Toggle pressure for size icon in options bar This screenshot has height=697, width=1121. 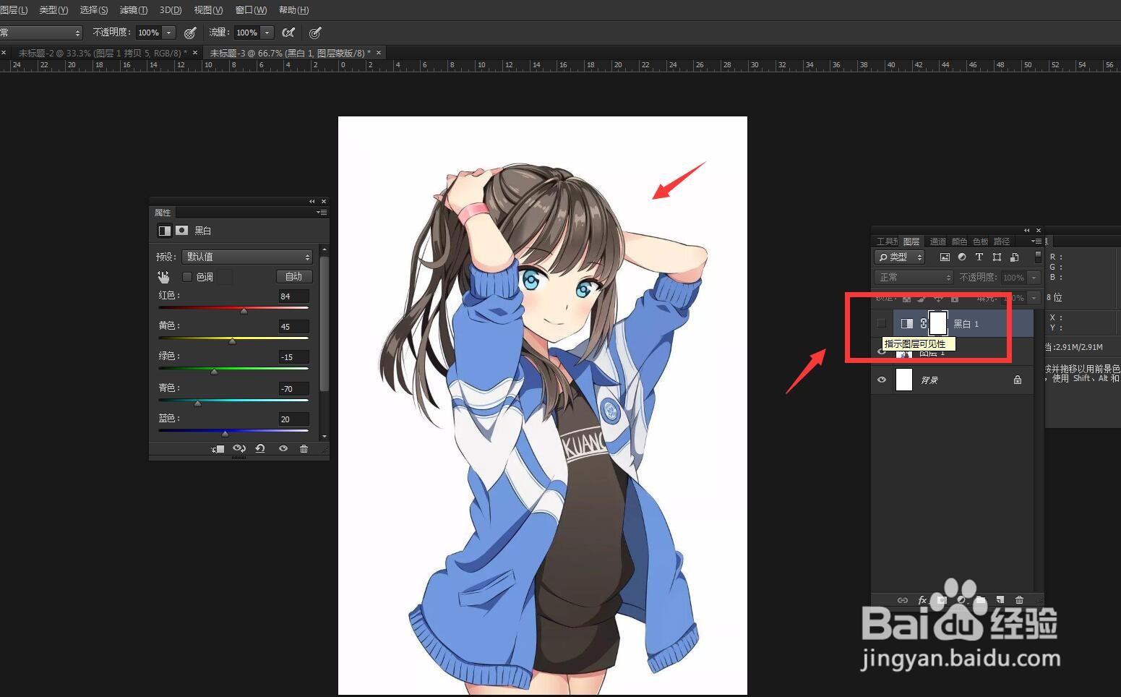[315, 33]
